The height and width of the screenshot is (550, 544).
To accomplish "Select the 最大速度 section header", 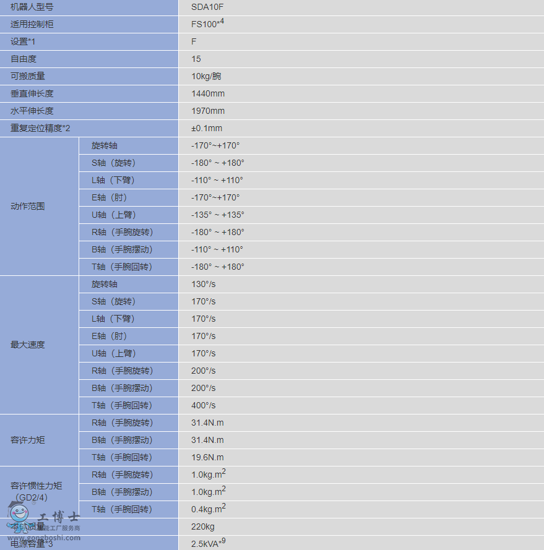I will (27, 345).
